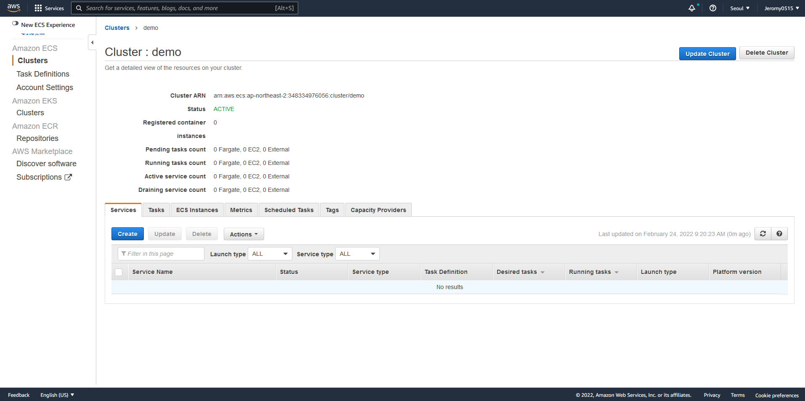Focus the AWS services search box
Screen dimensions: 805x401
pyautogui.click(x=185, y=8)
